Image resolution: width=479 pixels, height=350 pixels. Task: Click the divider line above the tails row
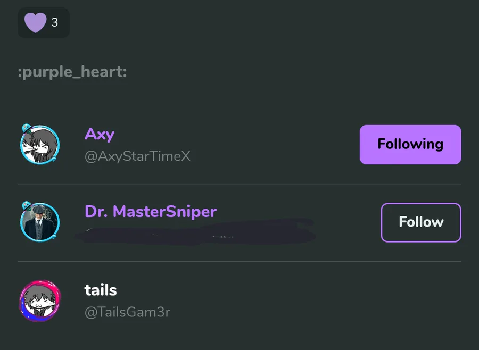[240, 262]
